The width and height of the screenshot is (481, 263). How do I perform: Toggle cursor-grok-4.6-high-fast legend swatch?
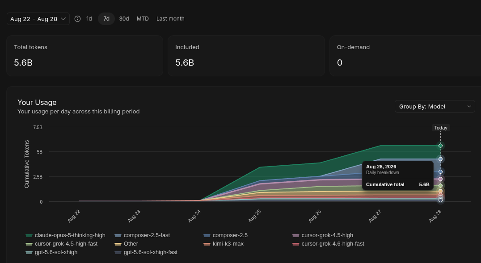296,244
